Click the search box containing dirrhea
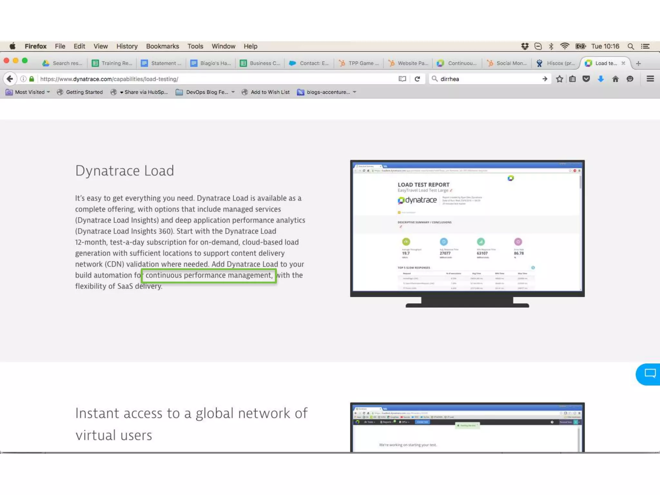Screen dimensions: 660x495 point(490,79)
